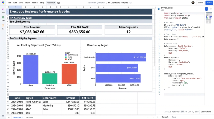Click the blue Sales bar in chart

(31, 70)
